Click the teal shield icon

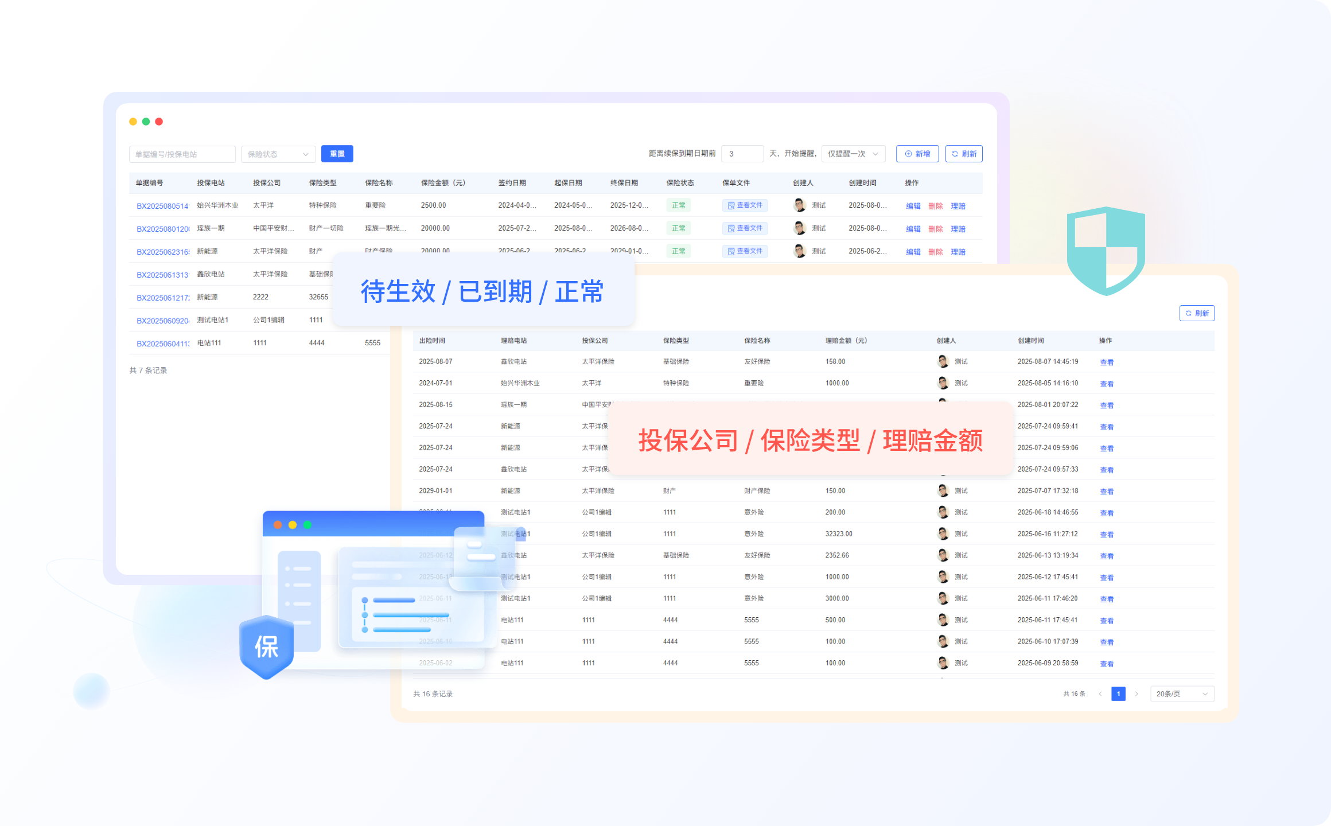coord(1106,251)
